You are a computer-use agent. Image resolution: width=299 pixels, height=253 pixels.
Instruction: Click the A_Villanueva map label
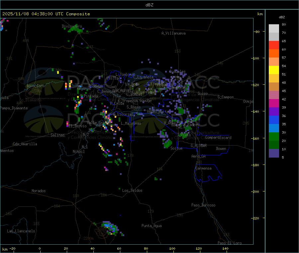(173, 33)
